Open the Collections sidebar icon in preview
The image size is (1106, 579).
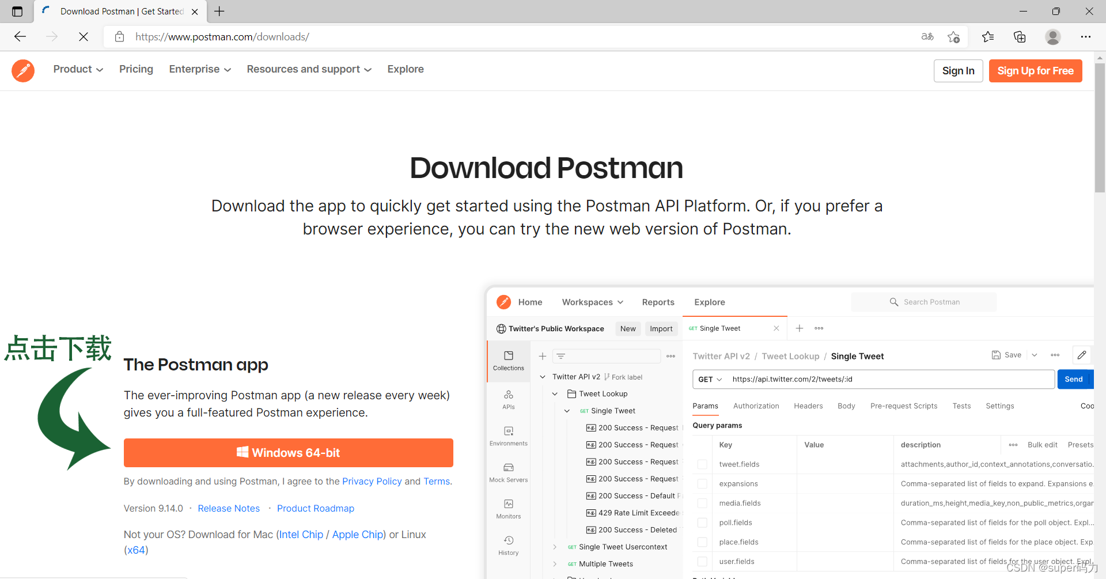pyautogui.click(x=508, y=361)
